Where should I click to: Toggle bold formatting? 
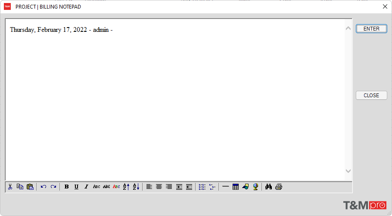pos(66,187)
